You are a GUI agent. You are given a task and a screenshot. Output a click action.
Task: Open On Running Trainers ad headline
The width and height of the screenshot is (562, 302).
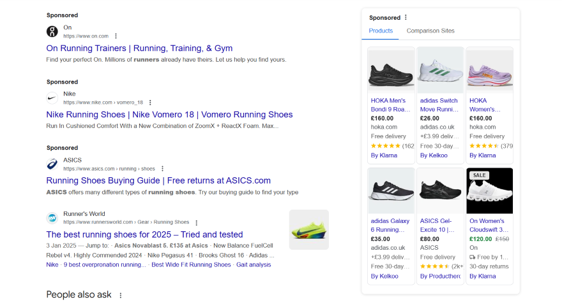139,48
